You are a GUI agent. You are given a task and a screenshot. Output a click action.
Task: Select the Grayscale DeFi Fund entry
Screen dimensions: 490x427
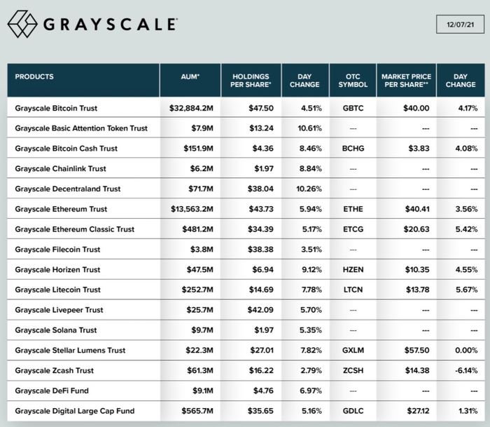[52, 391]
